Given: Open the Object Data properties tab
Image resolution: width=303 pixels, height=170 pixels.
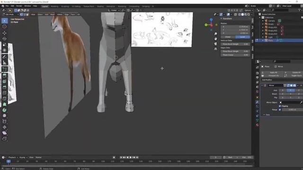Looking at the screenshot, I should pos(257,120).
